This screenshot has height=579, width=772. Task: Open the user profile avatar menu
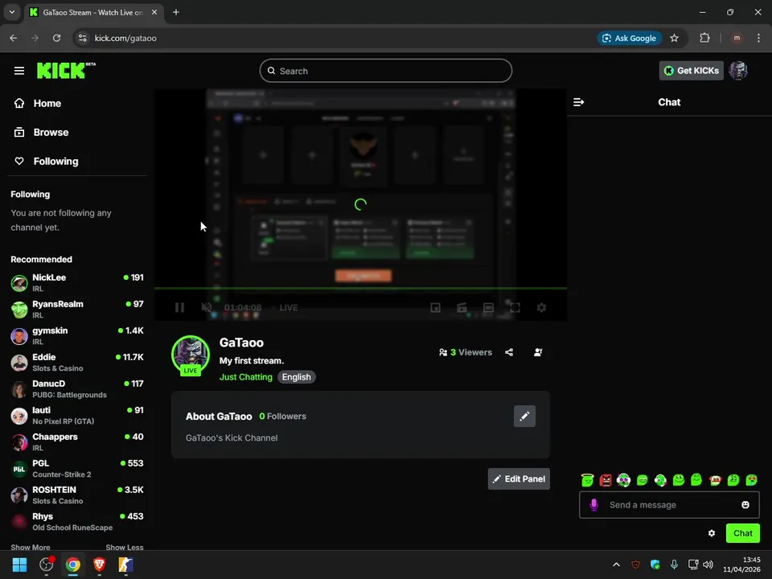738,71
